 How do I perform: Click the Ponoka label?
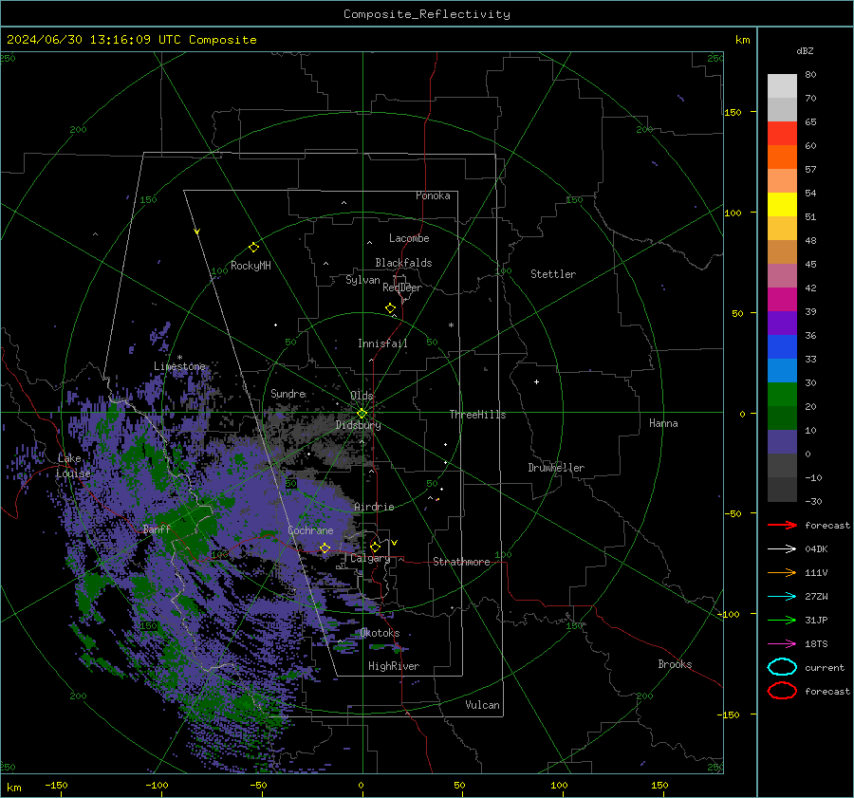point(433,195)
